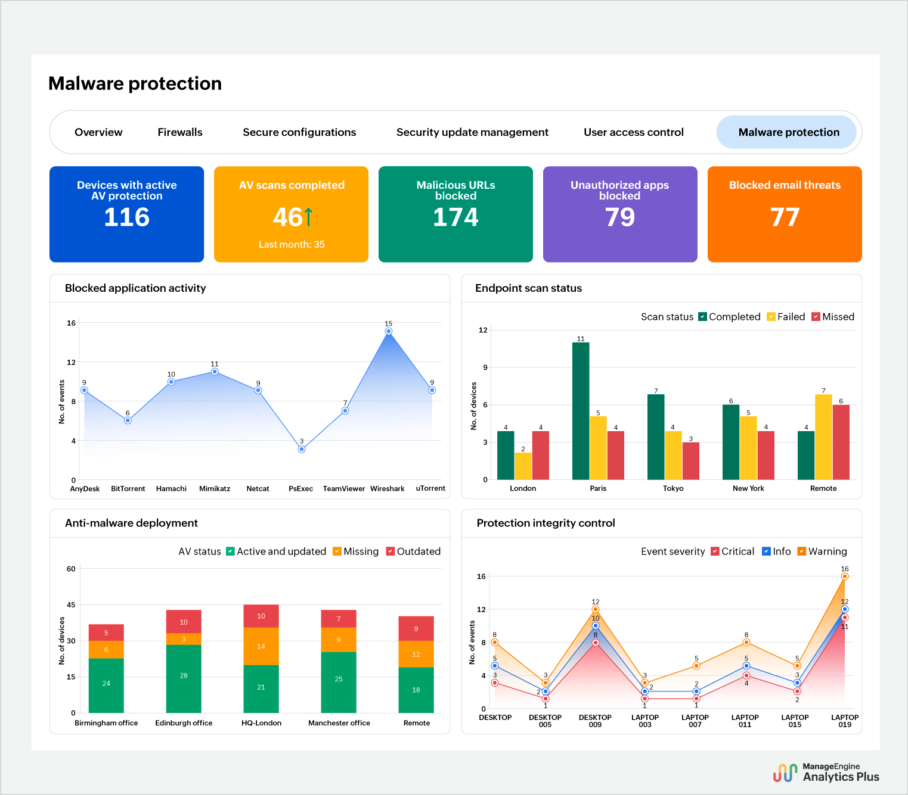Open the User access control tab

pyautogui.click(x=634, y=132)
